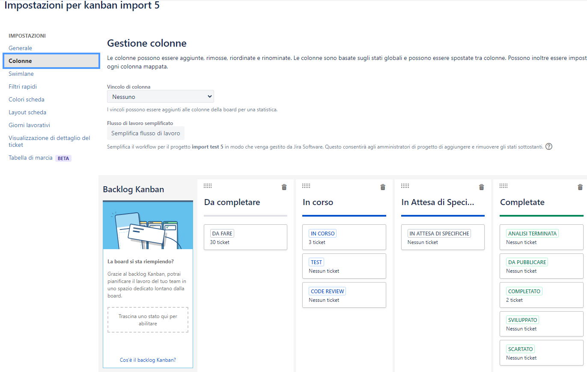Grab the drag handle of In corso column
The height and width of the screenshot is (372, 587).
coord(306,186)
